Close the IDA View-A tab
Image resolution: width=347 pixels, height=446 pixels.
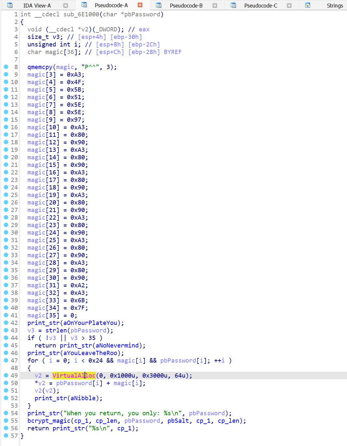66,6
